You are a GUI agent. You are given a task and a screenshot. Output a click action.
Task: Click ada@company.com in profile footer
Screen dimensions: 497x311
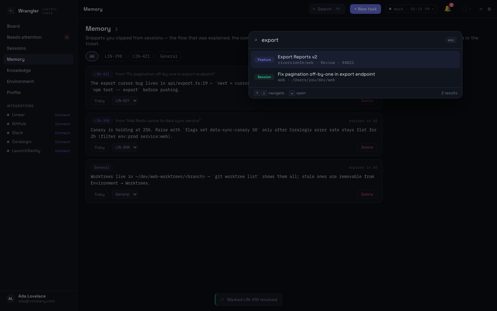click(x=37, y=301)
